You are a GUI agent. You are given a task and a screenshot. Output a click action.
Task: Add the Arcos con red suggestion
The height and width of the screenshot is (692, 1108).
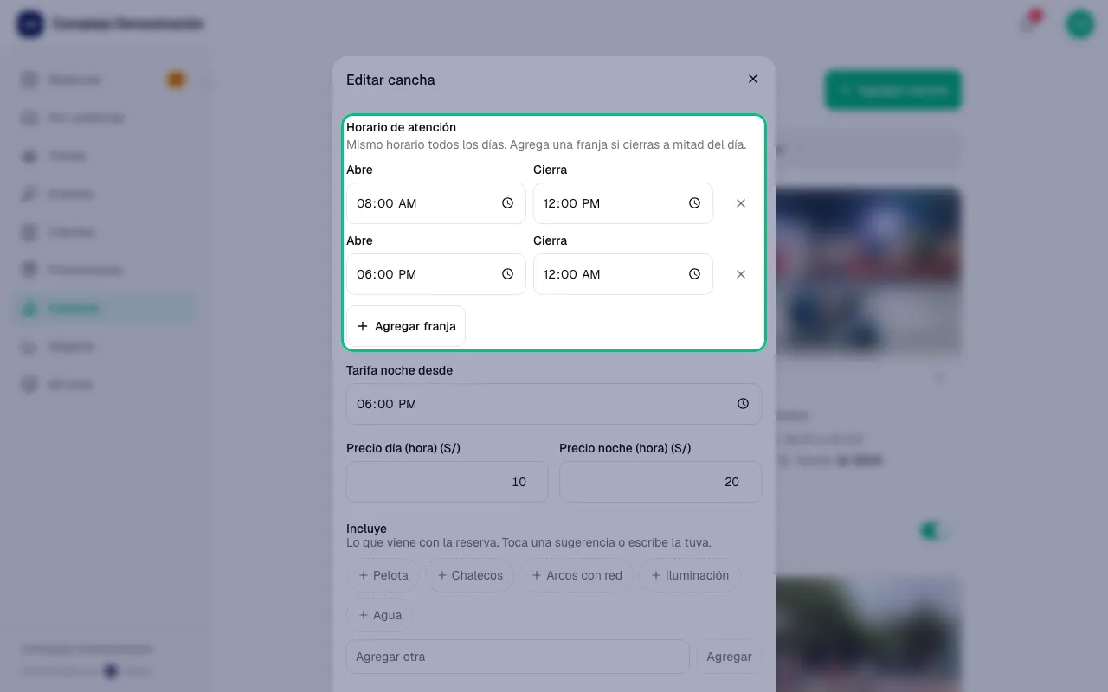577,575
